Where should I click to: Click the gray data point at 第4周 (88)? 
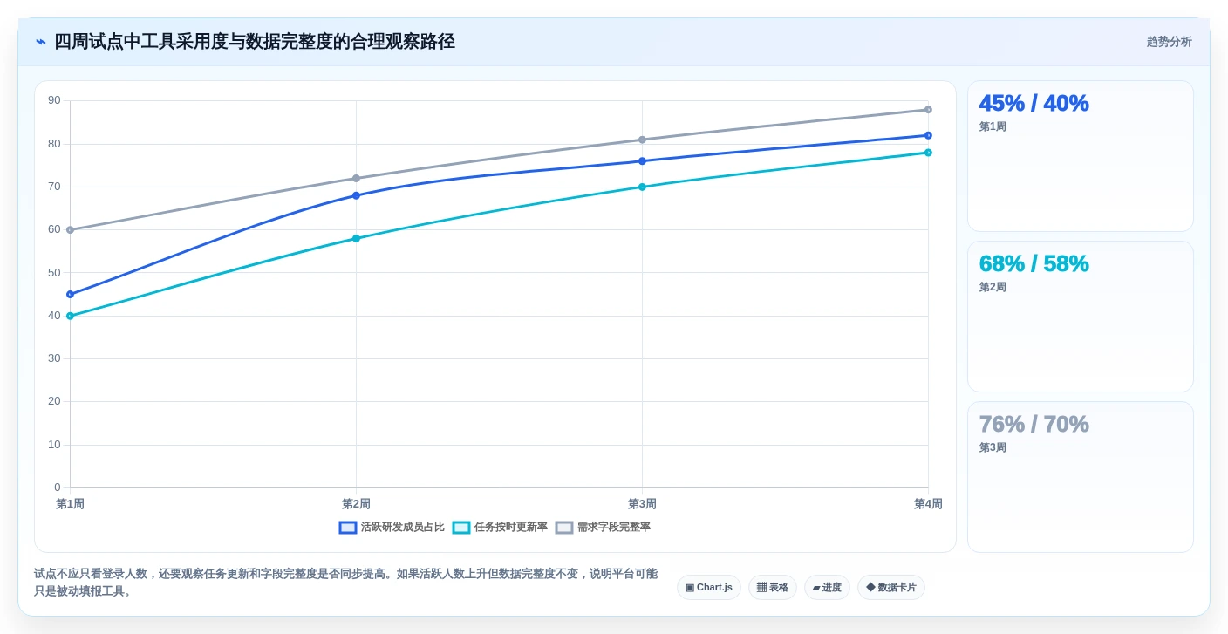point(928,110)
